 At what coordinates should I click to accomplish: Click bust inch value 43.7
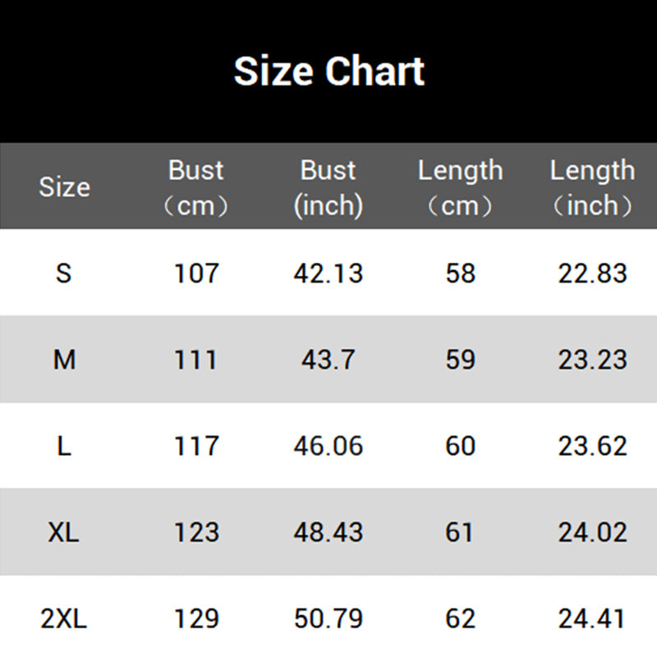[x=328, y=360]
